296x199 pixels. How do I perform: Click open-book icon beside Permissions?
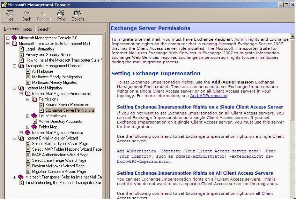click(34, 99)
